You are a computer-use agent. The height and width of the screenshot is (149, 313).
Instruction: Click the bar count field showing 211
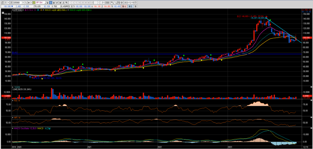click(103, 2)
